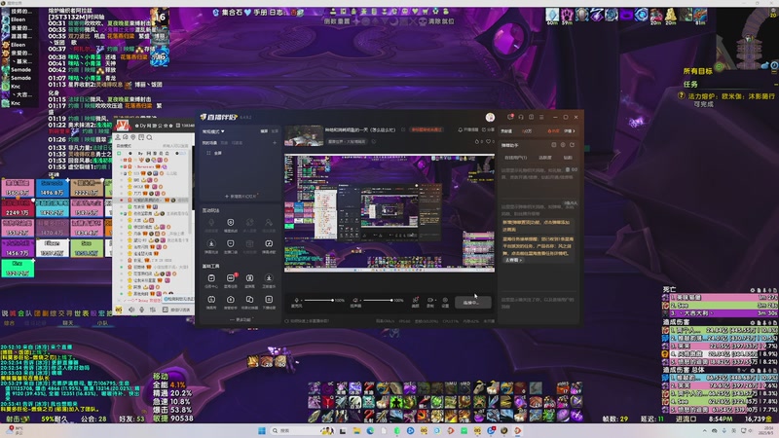The width and height of the screenshot is (779, 438).
Task: Collapse root channel node in voice channel tree
Action: click(x=119, y=154)
